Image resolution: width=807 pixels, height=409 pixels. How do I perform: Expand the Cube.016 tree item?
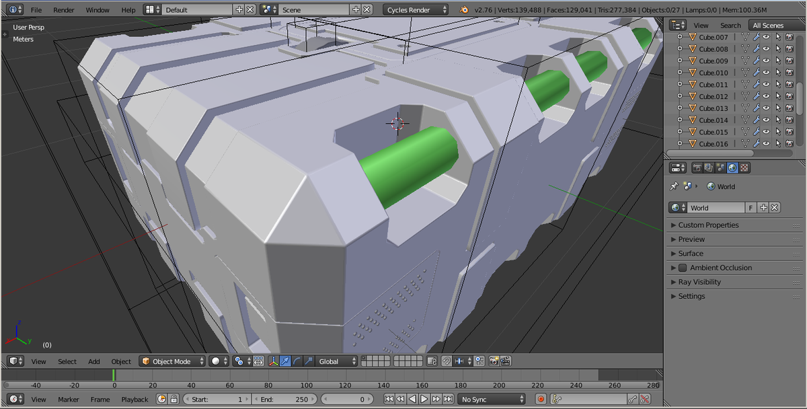(x=679, y=143)
